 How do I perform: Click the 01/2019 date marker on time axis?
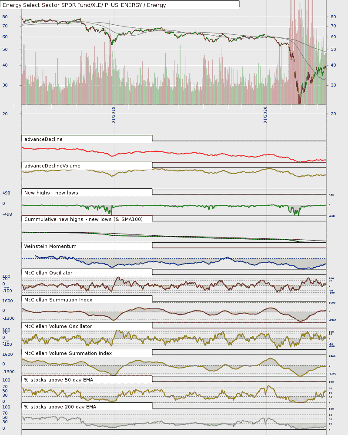click(113, 115)
